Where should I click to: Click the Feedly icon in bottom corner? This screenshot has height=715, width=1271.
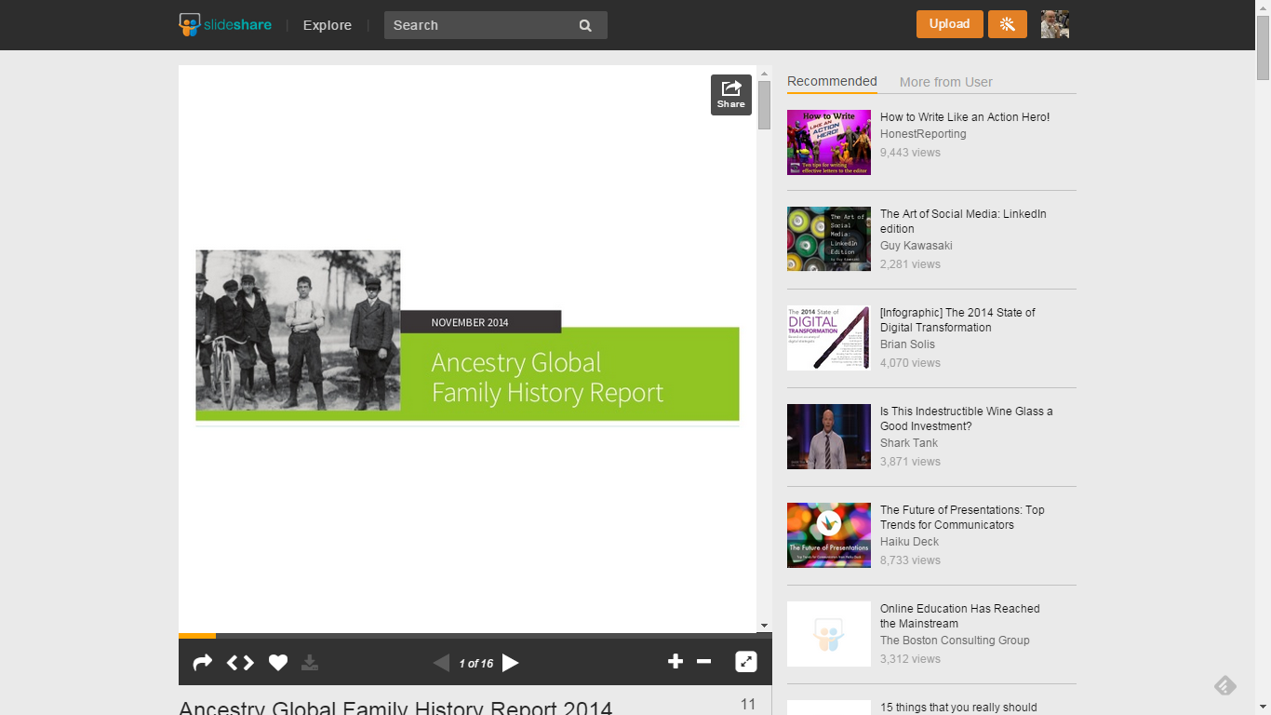pyautogui.click(x=1225, y=686)
